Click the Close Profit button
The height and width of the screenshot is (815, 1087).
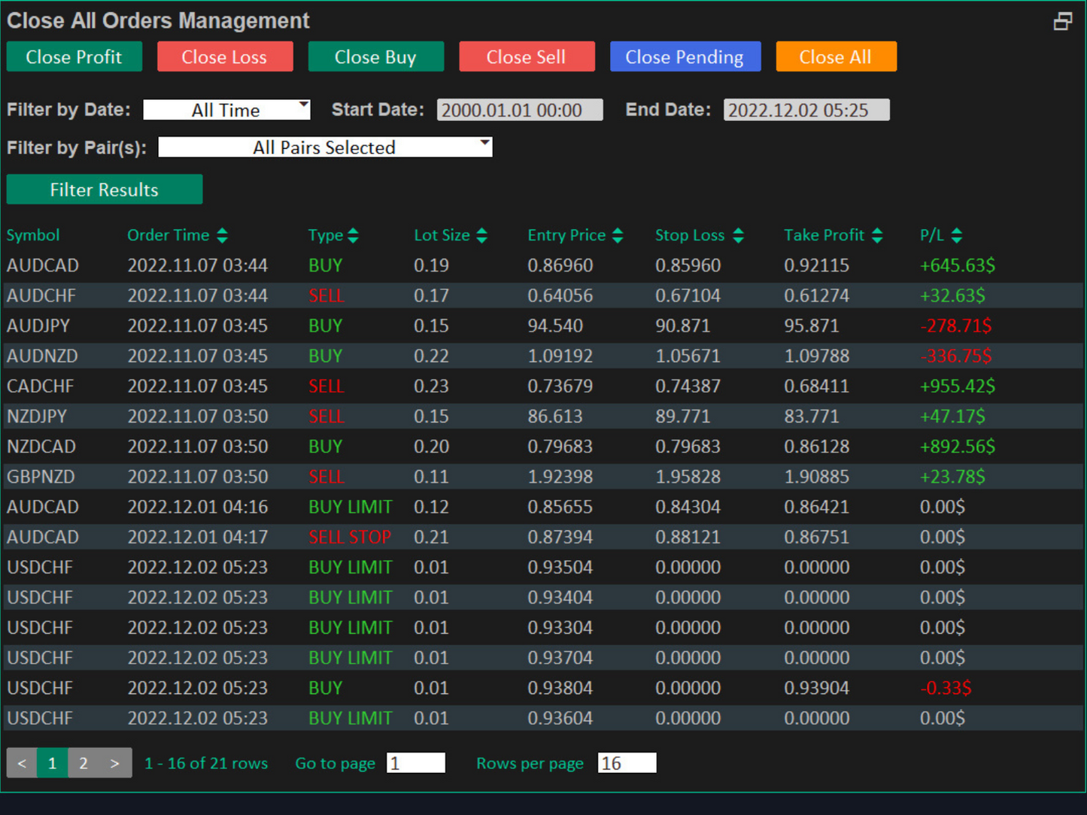74,57
